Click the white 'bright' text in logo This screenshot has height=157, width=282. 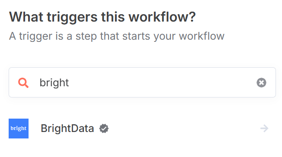19,129
